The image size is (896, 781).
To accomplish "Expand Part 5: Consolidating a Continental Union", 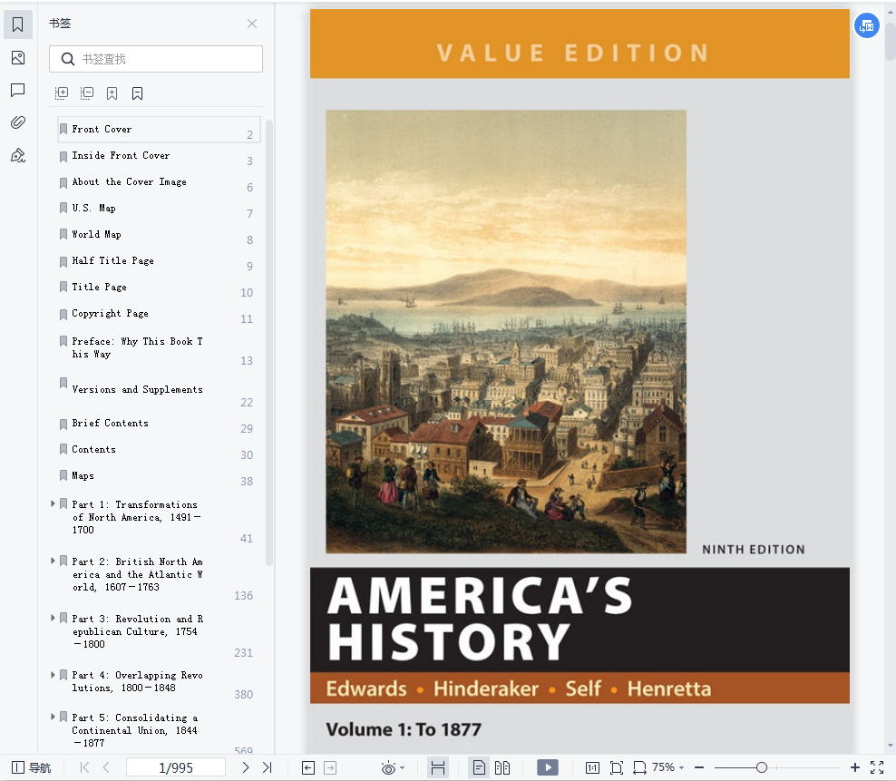I will click(x=53, y=717).
